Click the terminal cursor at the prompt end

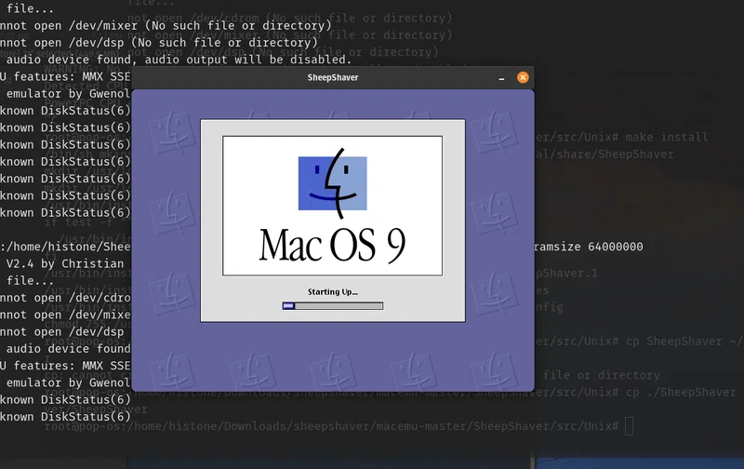(630, 426)
